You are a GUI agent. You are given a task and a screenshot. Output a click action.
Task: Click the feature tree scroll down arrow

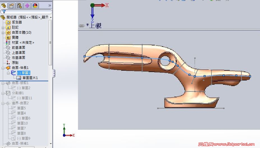point(51,144)
